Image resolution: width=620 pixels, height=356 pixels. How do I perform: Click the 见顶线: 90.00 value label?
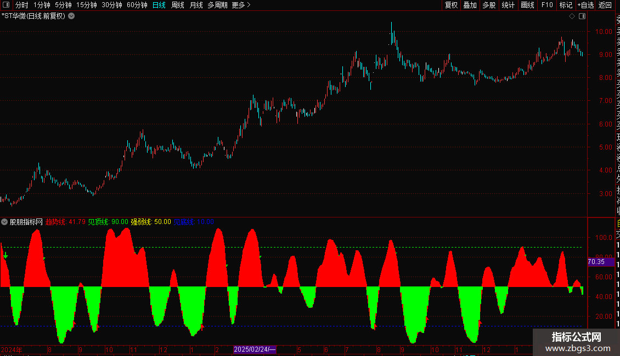click(x=108, y=222)
